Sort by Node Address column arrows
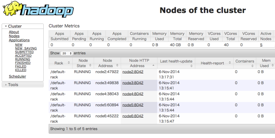This screenshot has height=138, width=275. [x=117, y=65]
